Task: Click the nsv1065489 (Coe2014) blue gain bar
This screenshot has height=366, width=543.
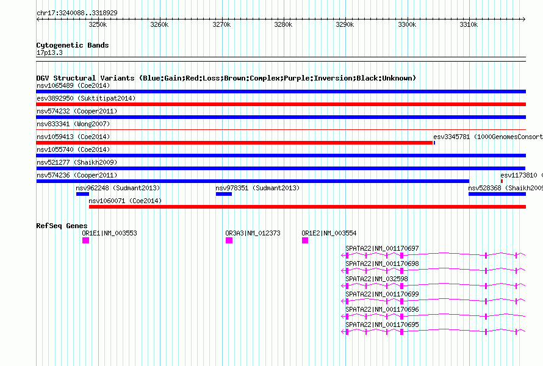Action: [281, 91]
